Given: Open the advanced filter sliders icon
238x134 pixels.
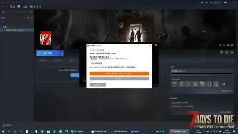Looking at the screenshot, I should [x=31, y=22].
